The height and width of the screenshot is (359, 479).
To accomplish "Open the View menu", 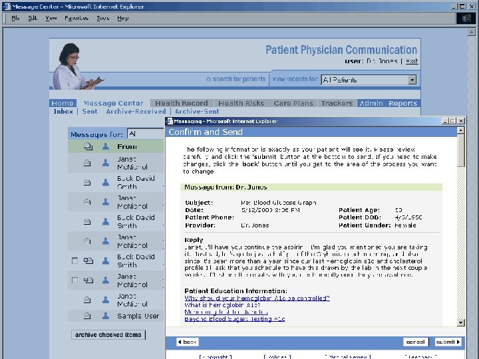I will click(51, 19).
